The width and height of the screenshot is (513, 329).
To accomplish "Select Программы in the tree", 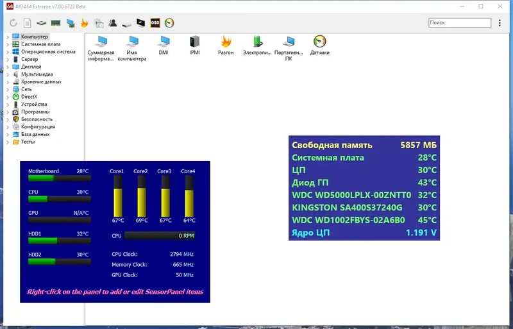I will pos(35,112).
